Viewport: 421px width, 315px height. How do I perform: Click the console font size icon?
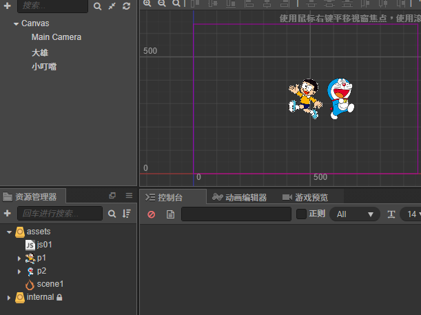point(391,214)
